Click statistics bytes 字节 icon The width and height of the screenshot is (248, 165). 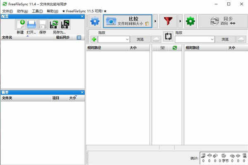pos(224,156)
